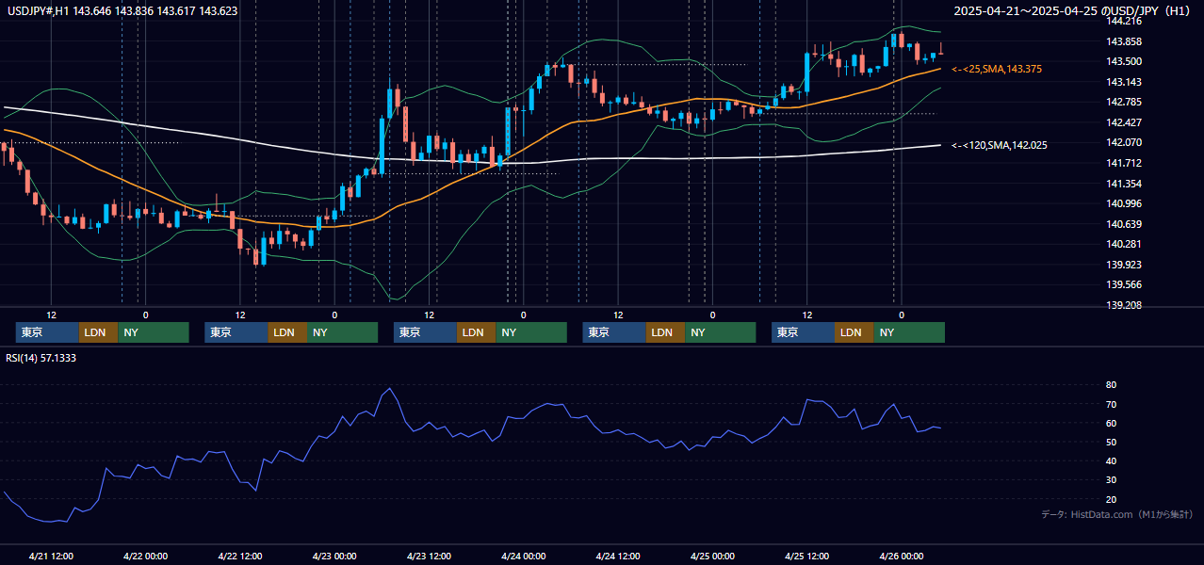Image resolution: width=1204 pixels, height=565 pixels.
Task: Click the 4/25 12:00 date label
Action: (x=806, y=556)
